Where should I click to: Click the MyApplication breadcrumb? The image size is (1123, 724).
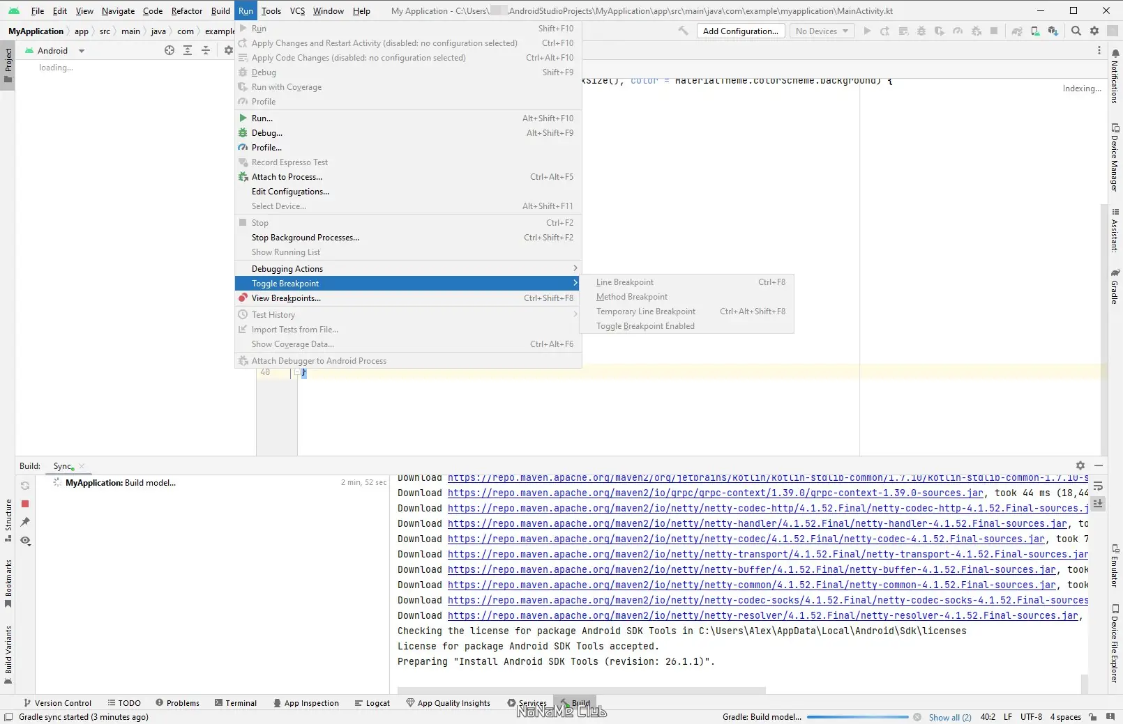coord(36,31)
